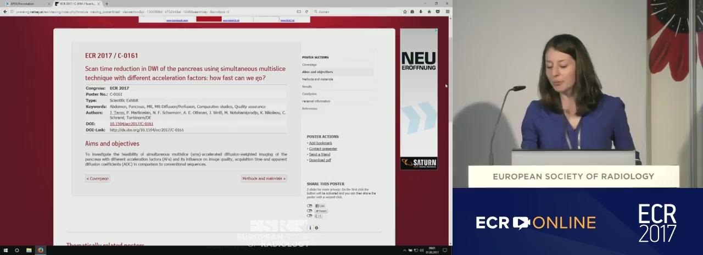Open the Personal information section
The image size is (703, 255).
click(x=316, y=101)
